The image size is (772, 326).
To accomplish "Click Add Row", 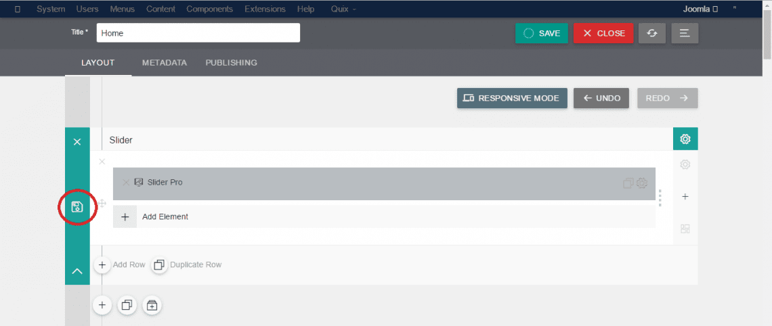I will pyautogui.click(x=121, y=264).
